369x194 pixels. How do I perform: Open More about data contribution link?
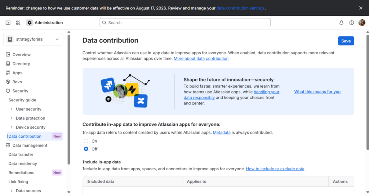[201, 59]
